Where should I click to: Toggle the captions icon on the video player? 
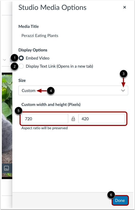6,168
